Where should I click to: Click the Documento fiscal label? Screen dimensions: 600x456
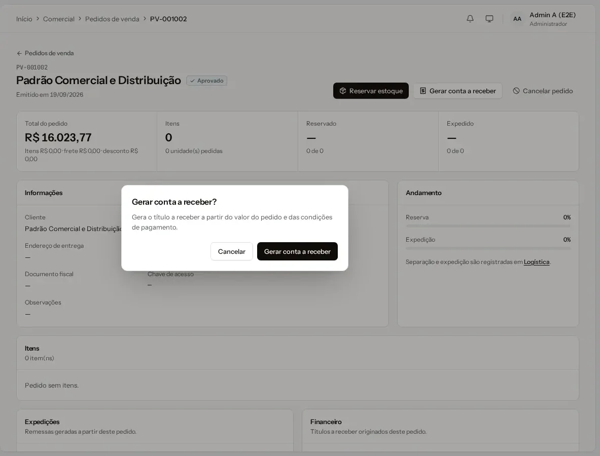(49, 274)
